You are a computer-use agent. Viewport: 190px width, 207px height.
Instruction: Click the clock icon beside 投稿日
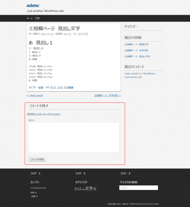pyautogui.click(x=30, y=34)
